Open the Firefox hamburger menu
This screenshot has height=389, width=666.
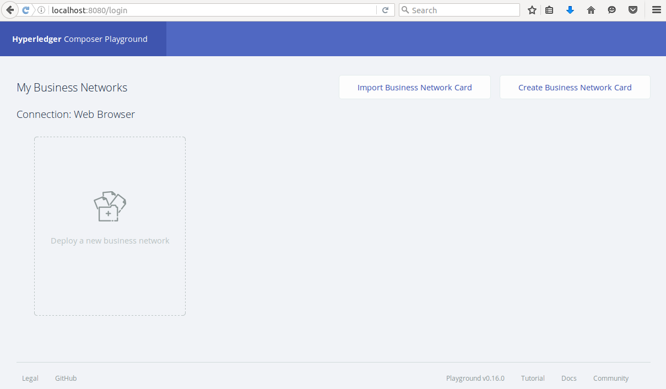click(656, 10)
